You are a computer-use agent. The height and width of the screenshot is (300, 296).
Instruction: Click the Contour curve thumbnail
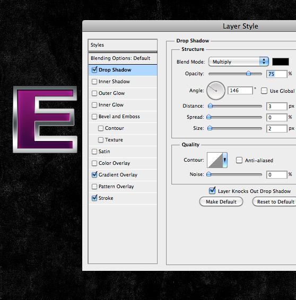[x=215, y=160]
